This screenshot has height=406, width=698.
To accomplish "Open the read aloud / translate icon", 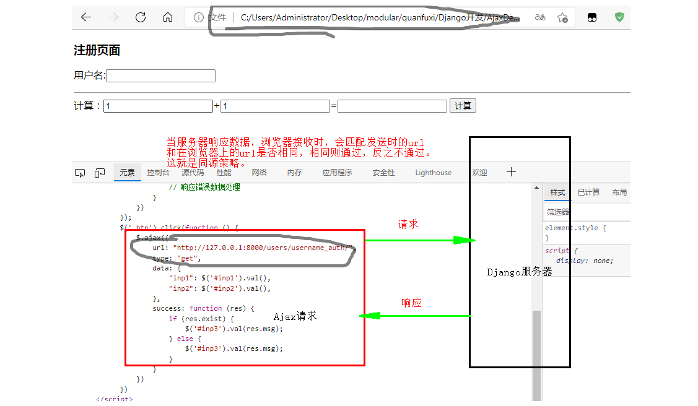I will tap(540, 17).
